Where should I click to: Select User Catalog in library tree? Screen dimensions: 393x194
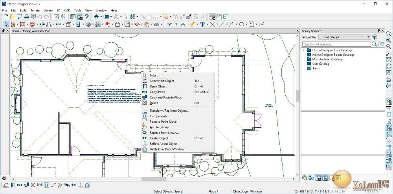(x=321, y=64)
